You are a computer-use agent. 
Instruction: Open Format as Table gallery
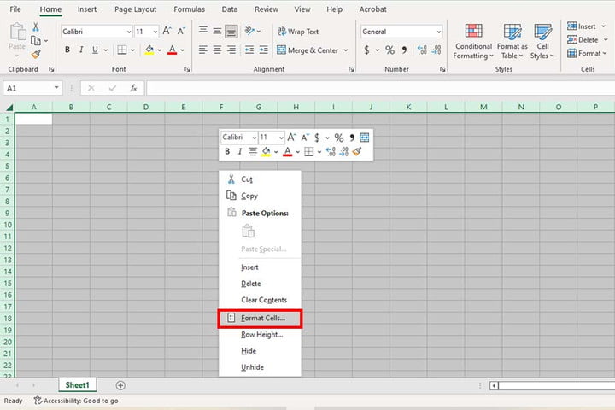tap(512, 41)
